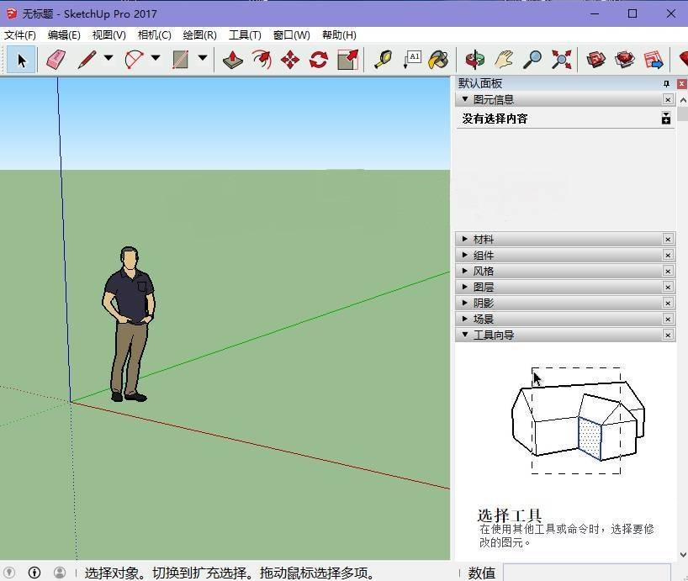Click the Zoom Extents tool
The image size is (688, 581).
[x=561, y=60]
